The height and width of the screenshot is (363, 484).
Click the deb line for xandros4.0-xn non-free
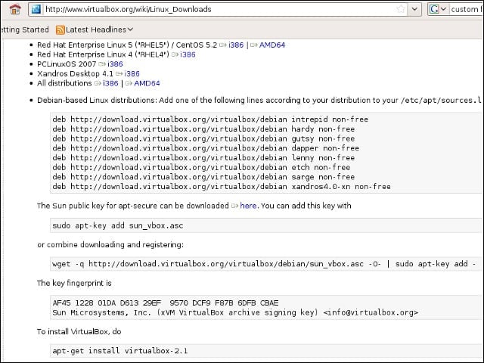(222, 187)
